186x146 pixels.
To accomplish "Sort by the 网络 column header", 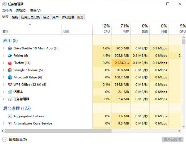I will [x=159, y=29].
